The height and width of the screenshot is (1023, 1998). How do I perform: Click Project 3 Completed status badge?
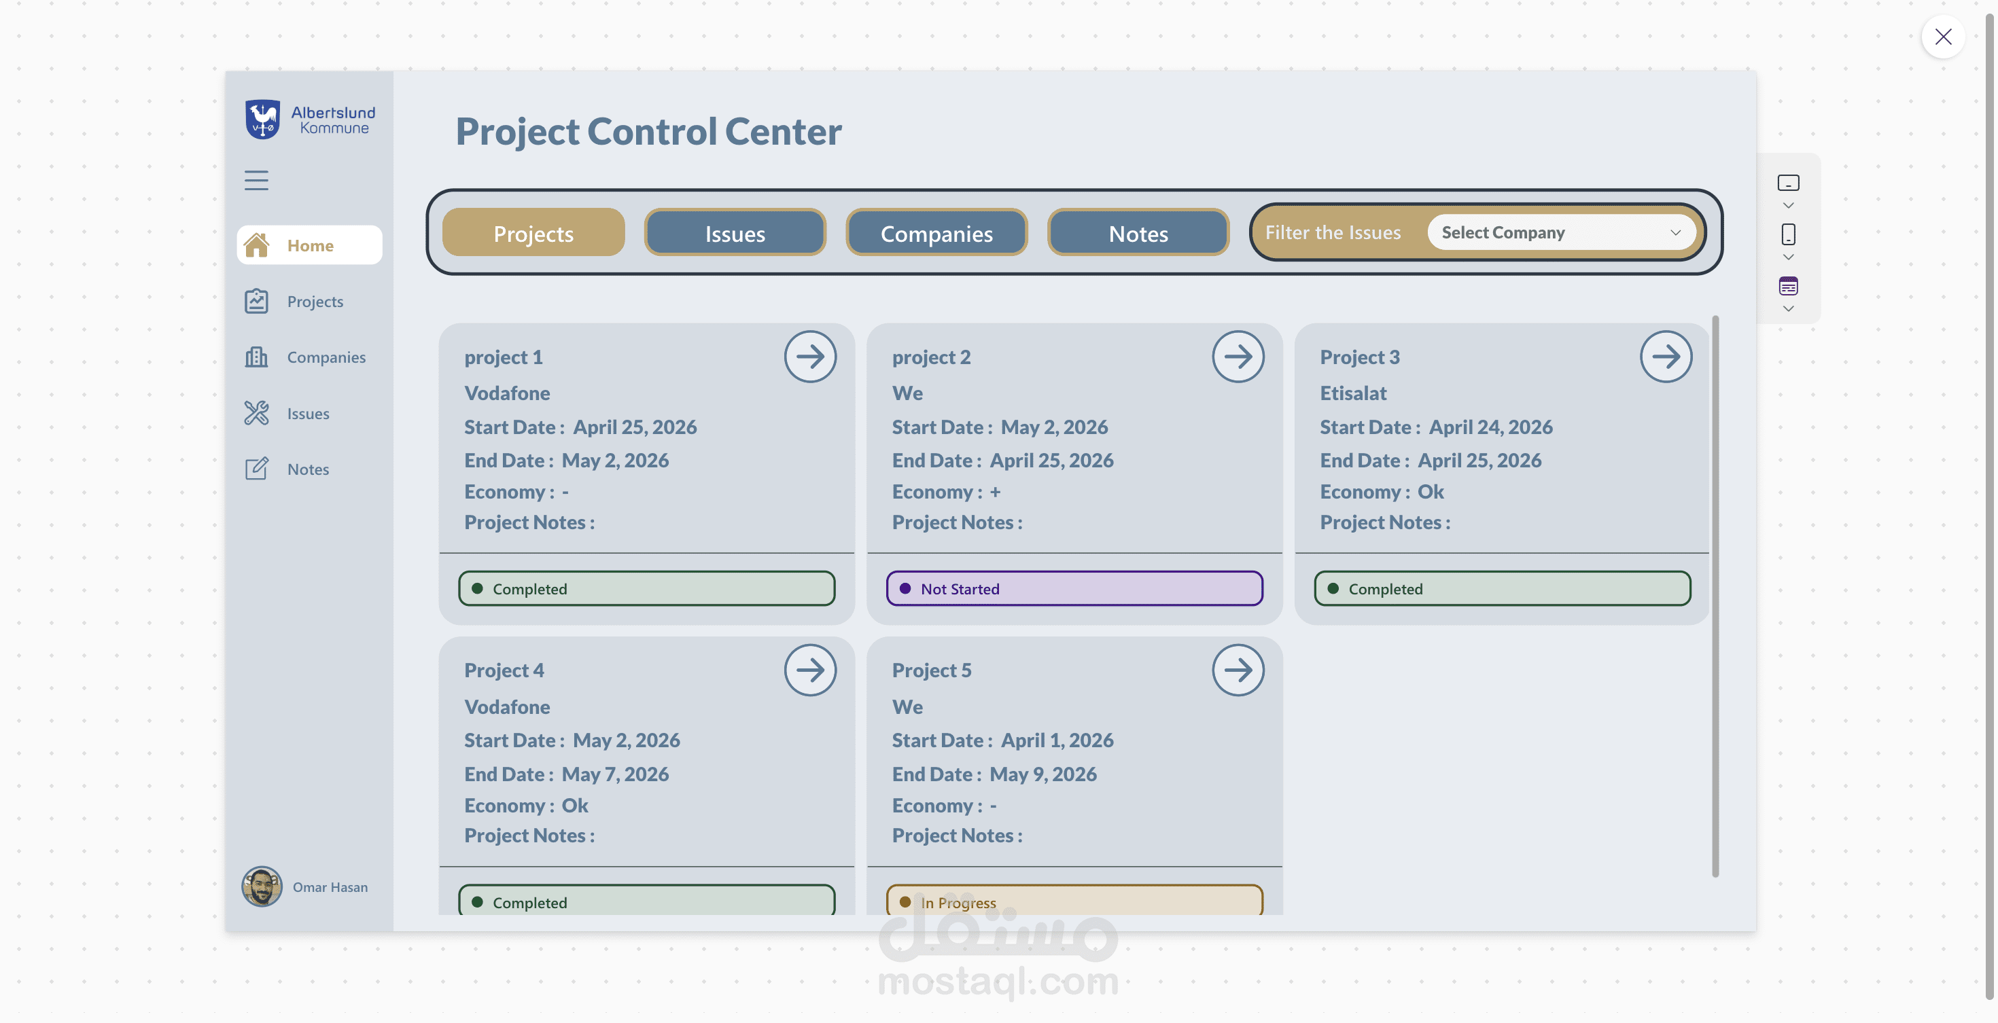(x=1503, y=589)
